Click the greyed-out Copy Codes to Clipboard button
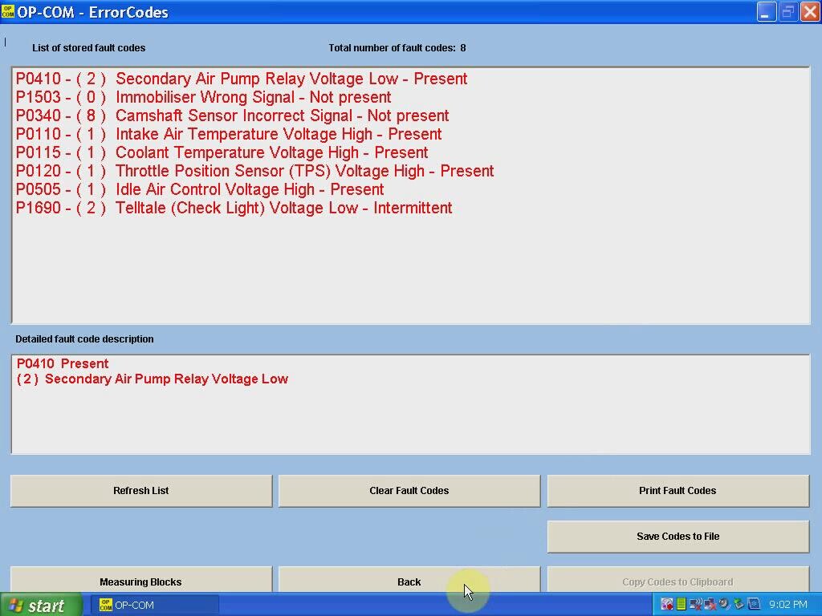This screenshot has height=616, width=822. [x=678, y=581]
